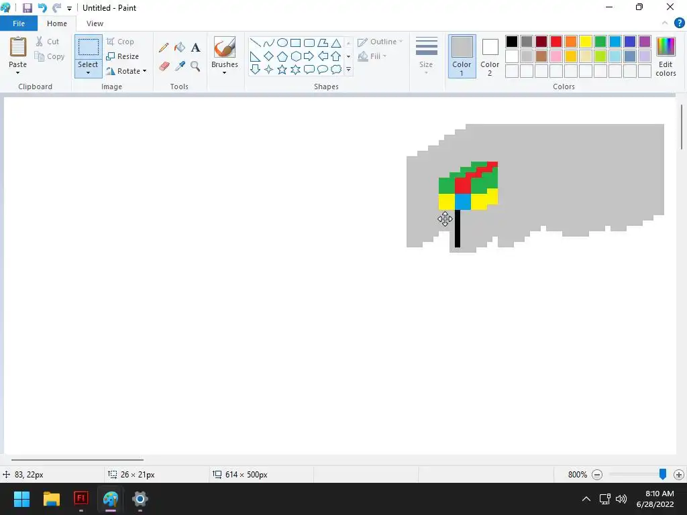This screenshot has height=515, width=687.
Task: Open the Windows Start menu
Action: 21,499
